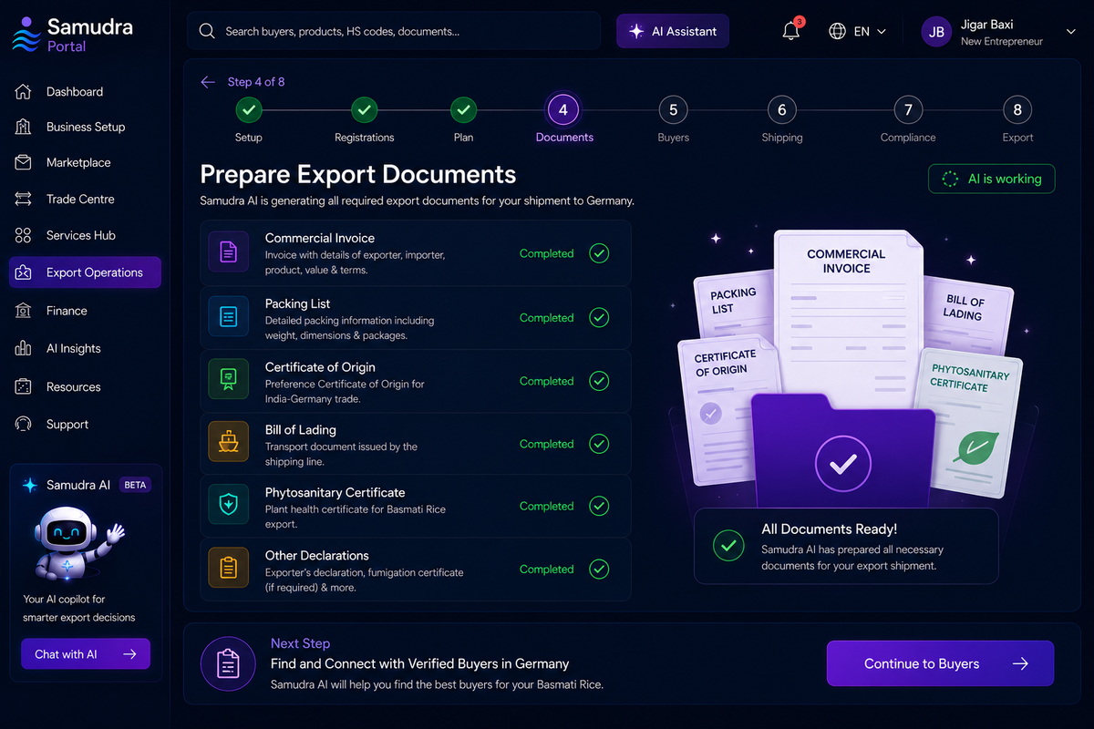The image size is (1094, 729).
Task: Open notifications bell with badge
Action: pos(792,30)
